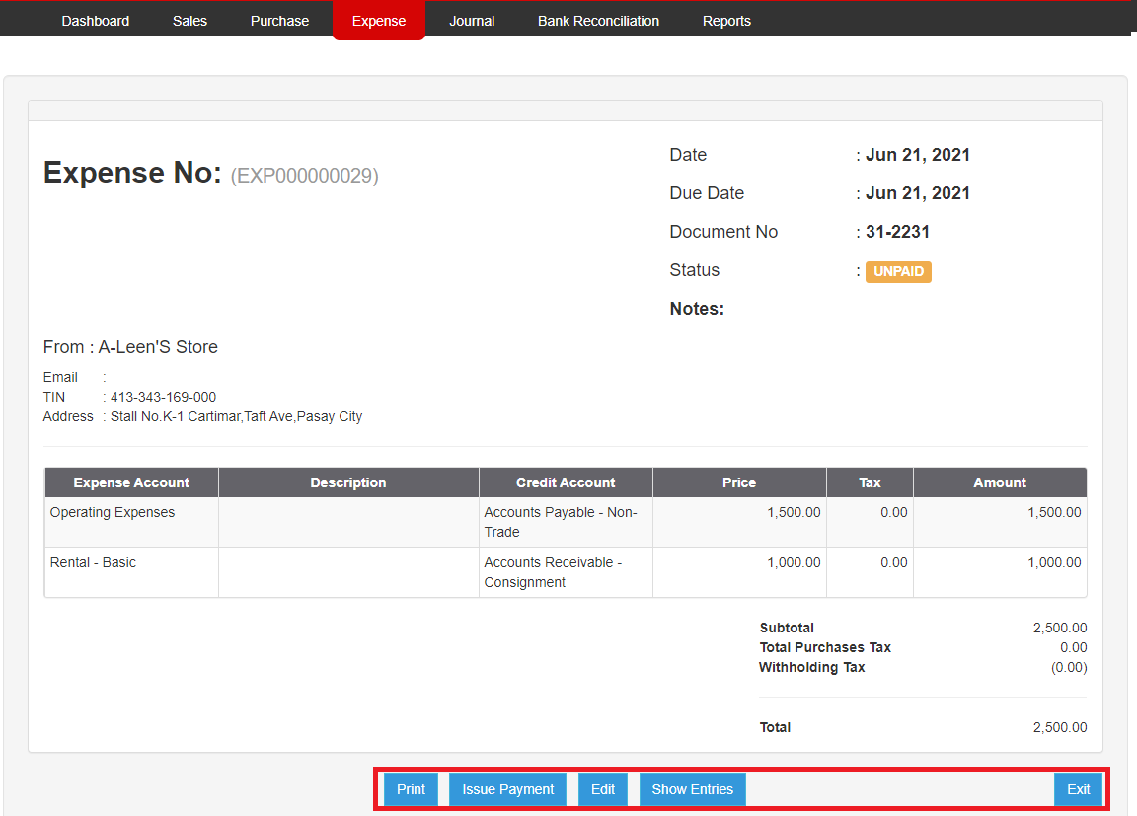Open the Reports module
This screenshot has height=816, width=1137.
click(726, 20)
